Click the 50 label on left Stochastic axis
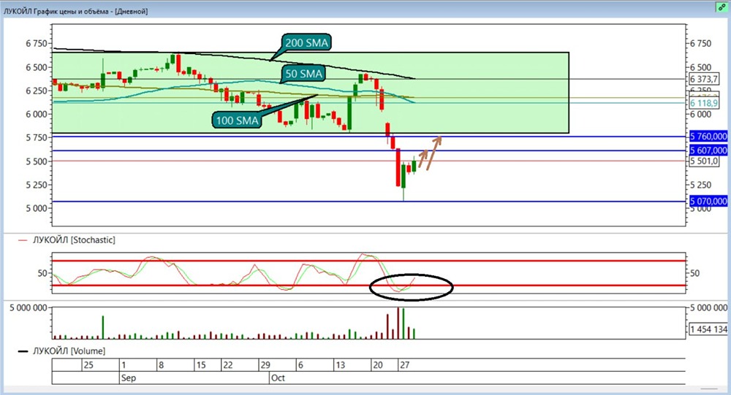 [x=42, y=273]
